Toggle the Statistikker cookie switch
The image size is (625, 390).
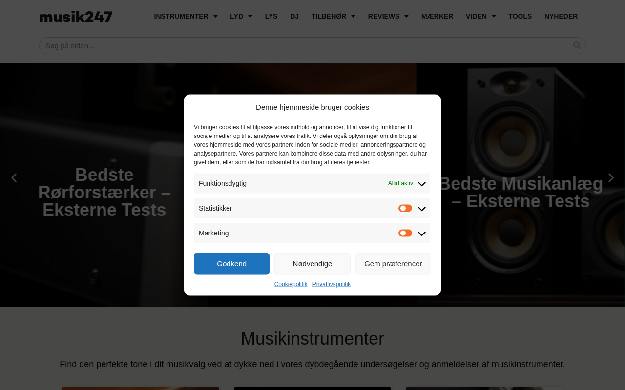coord(405,208)
